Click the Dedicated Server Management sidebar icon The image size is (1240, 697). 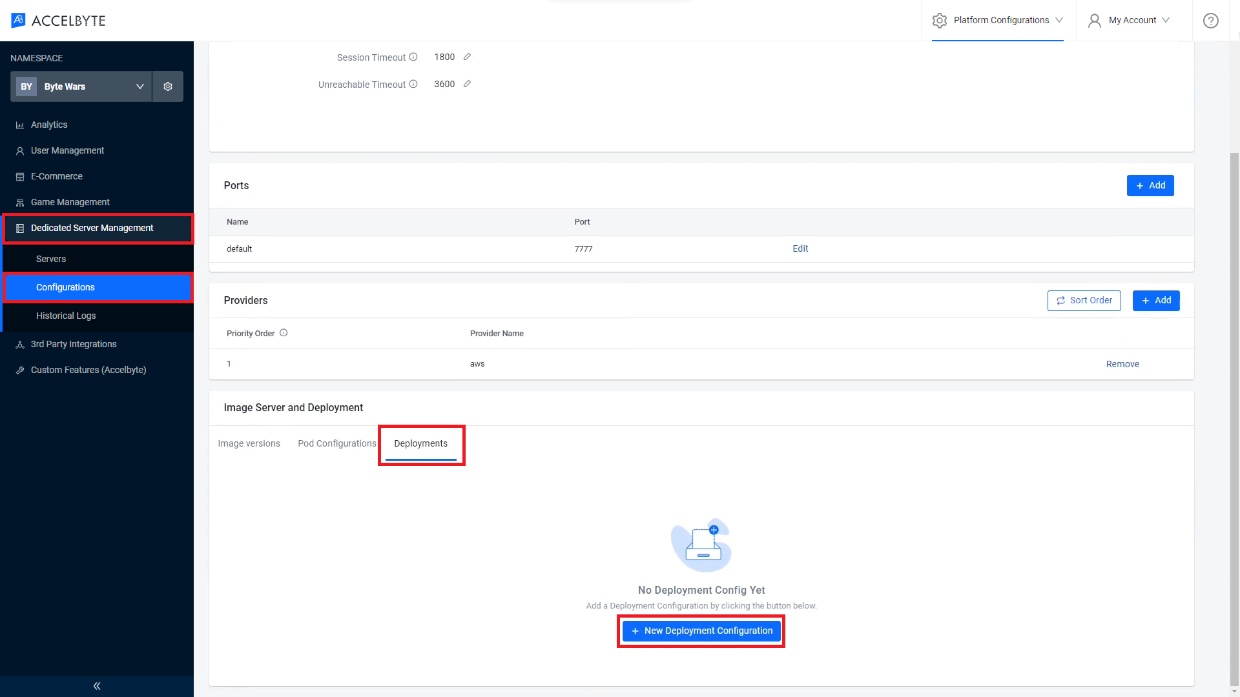pos(19,228)
